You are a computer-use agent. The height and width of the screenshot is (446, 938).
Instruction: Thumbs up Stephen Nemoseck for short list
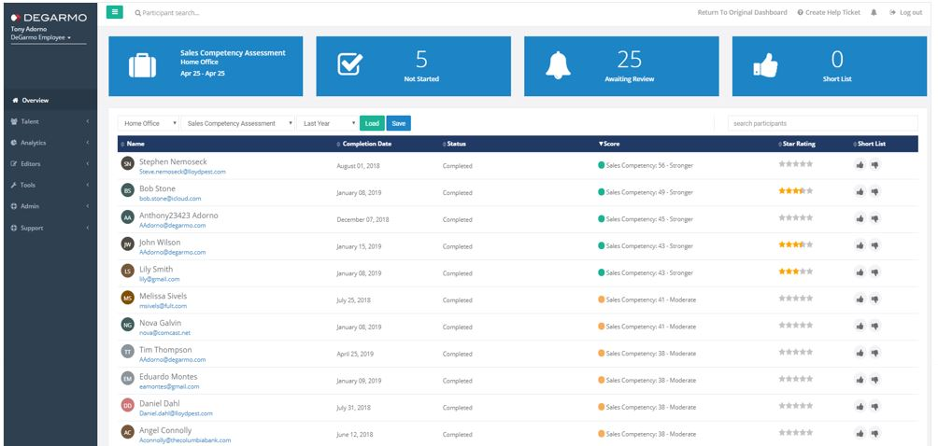pyautogui.click(x=860, y=165)
